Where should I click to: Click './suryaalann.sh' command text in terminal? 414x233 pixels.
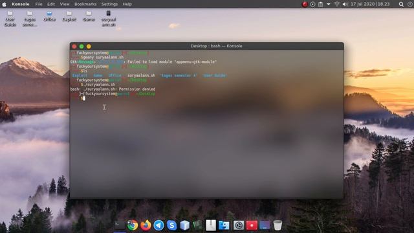tap(99, 85)
